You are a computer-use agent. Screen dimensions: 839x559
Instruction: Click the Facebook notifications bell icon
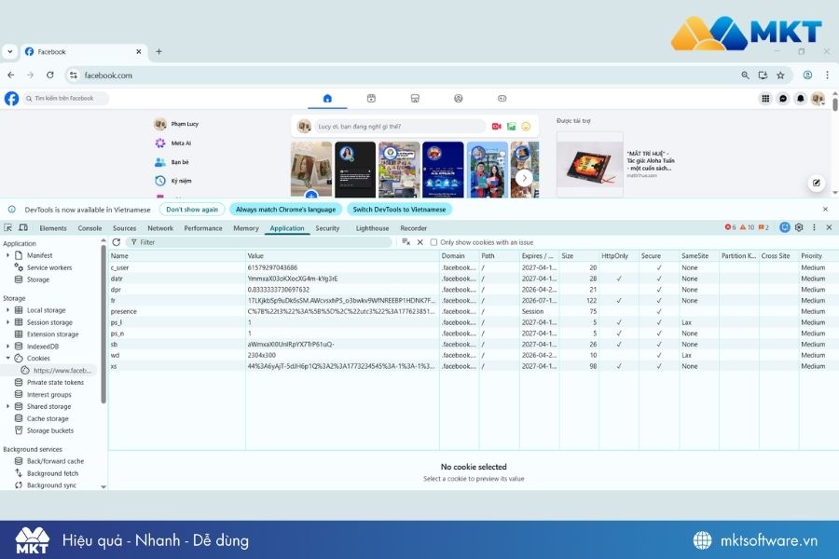(x=800, y=98)
